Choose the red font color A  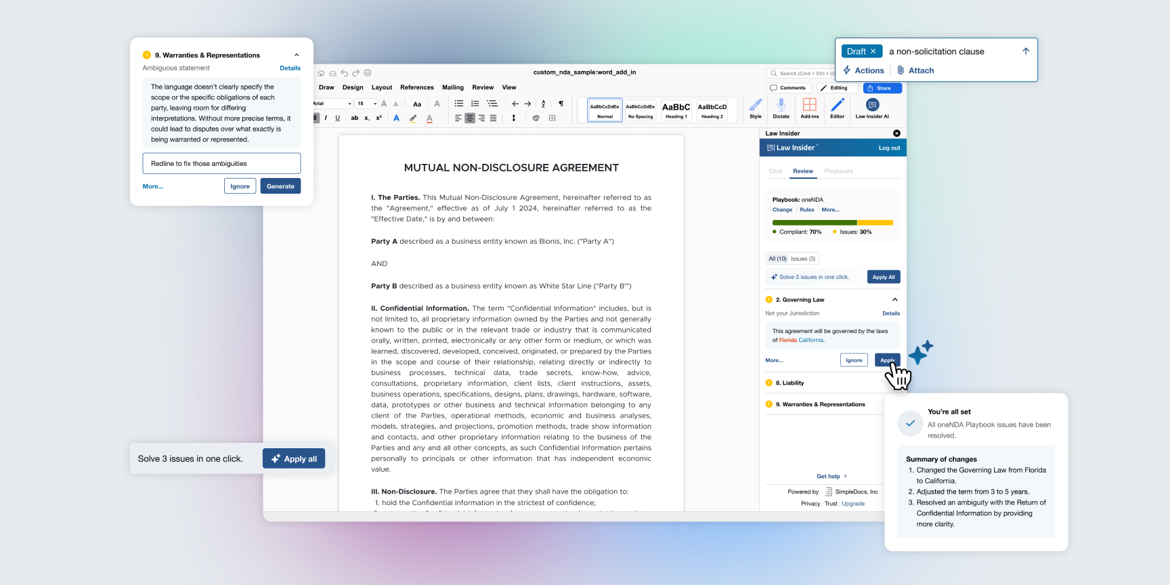click(429, 118)
